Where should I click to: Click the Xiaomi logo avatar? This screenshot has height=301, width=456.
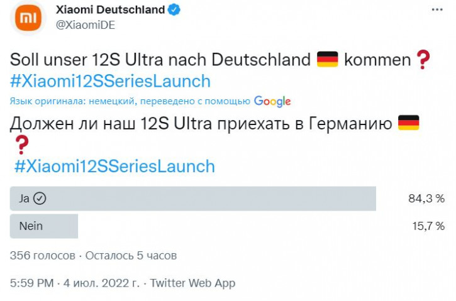(x=28, y=18)
